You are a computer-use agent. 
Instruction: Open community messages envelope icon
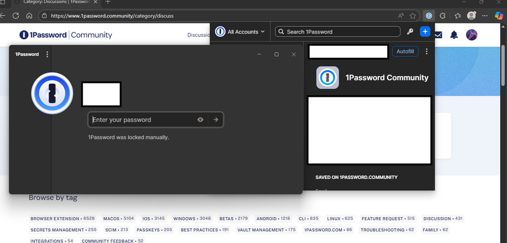tap(438, 35)
